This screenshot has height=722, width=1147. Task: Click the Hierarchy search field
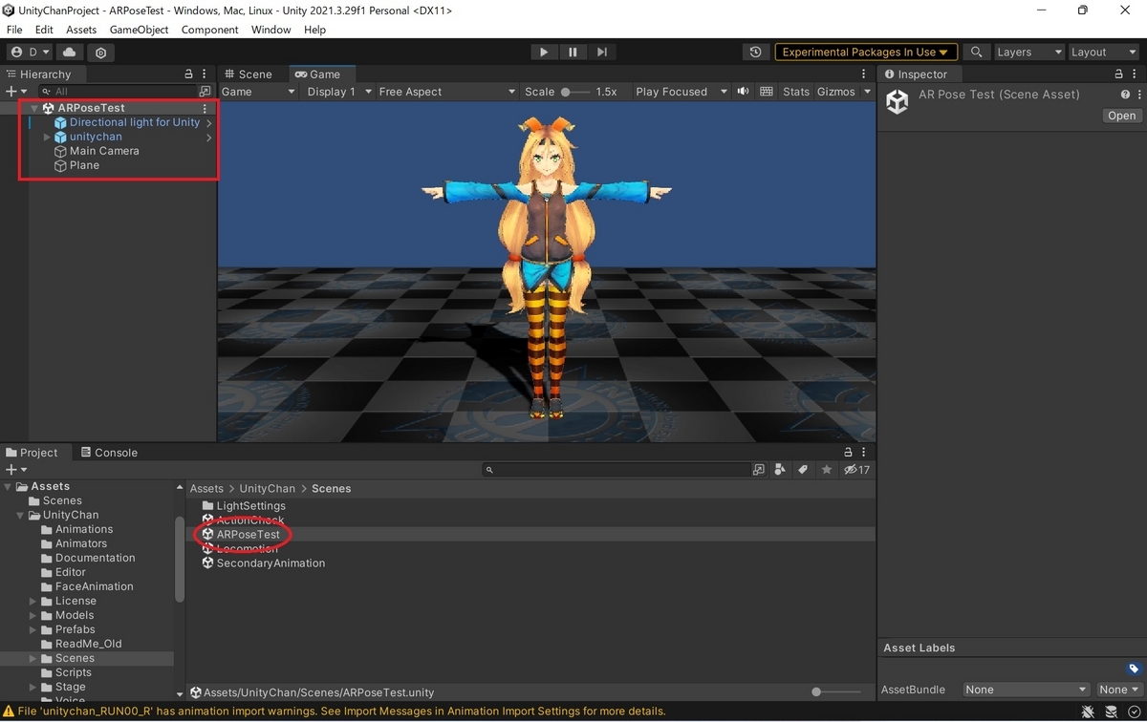coord(118,92)
